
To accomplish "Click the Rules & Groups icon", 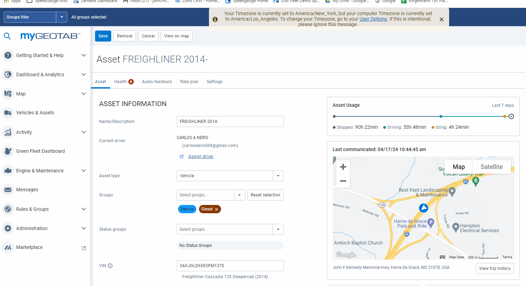I will [x=8, y=209].
